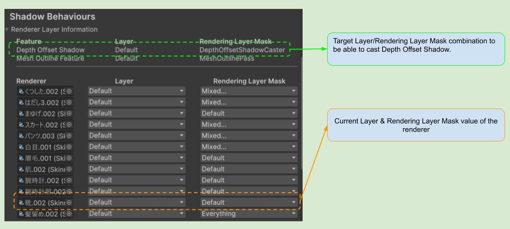Viewport: 510px width, 229px height.
Task: Click object picker circle for くつした.002 renderer
Action: (69, 91)
